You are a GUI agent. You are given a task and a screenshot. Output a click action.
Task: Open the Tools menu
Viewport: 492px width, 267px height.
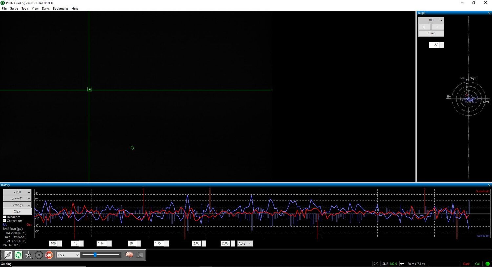[x=25, y=8]
